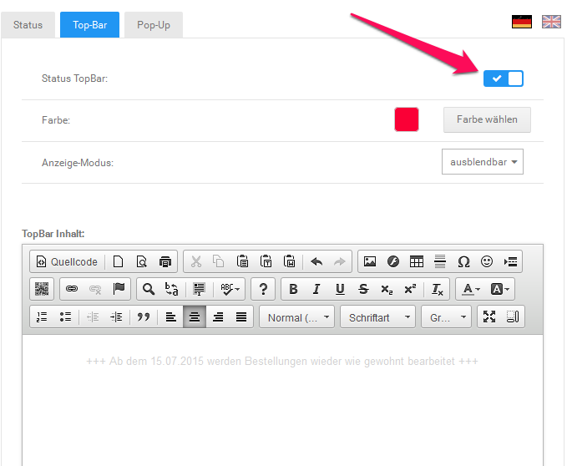567x466 pixels.
Task: Open the Schriftart font dropdown
Action: coord(377,317)
